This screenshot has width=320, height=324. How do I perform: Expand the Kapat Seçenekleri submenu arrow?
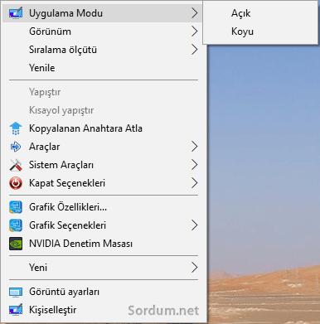click(x=195, y=183)
